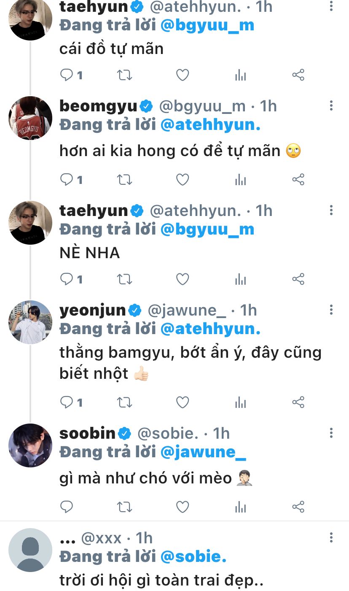The width and height of the screenshot is (349, 591).
Task: Open the @sobie. mention in @xxx's reply
Action: tap(193, 557)
